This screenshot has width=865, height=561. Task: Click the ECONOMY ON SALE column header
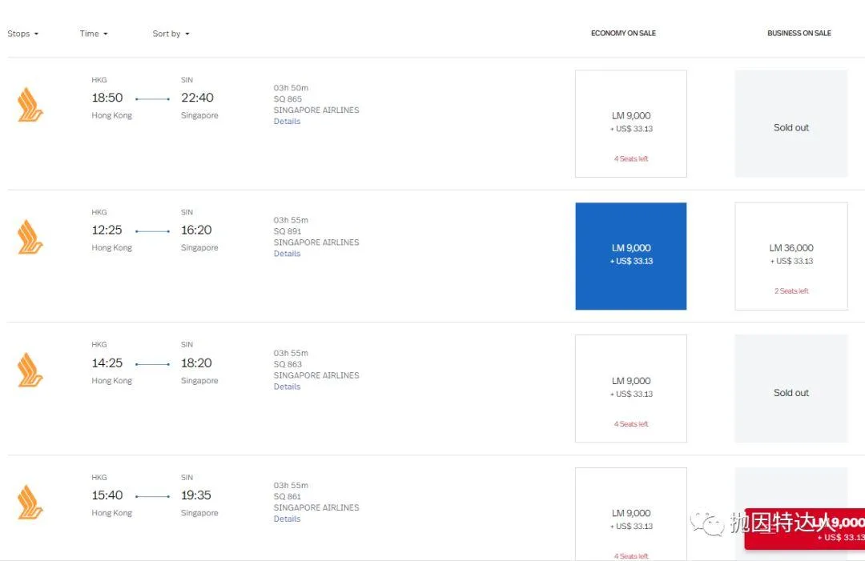tap(623, 33)
